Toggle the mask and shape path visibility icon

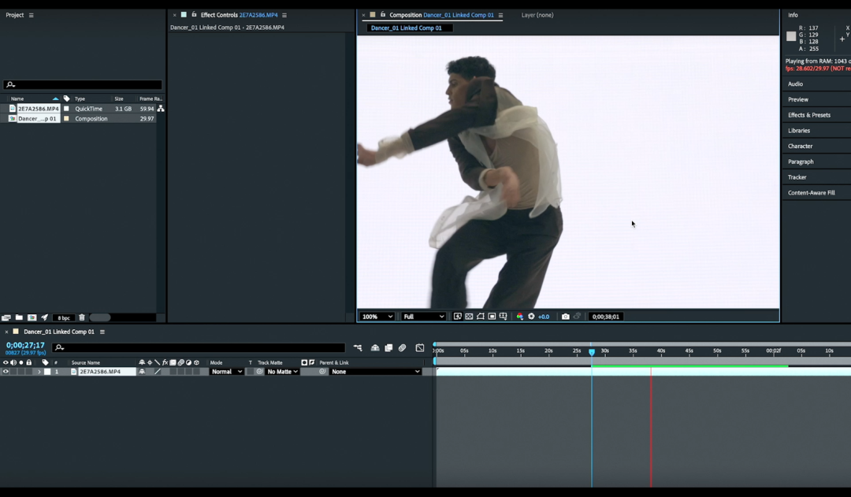[x=481, y=317]
